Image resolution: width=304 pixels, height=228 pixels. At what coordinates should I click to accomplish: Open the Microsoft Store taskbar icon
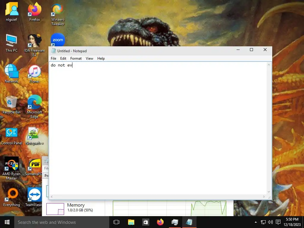click(x=145, y=222)
